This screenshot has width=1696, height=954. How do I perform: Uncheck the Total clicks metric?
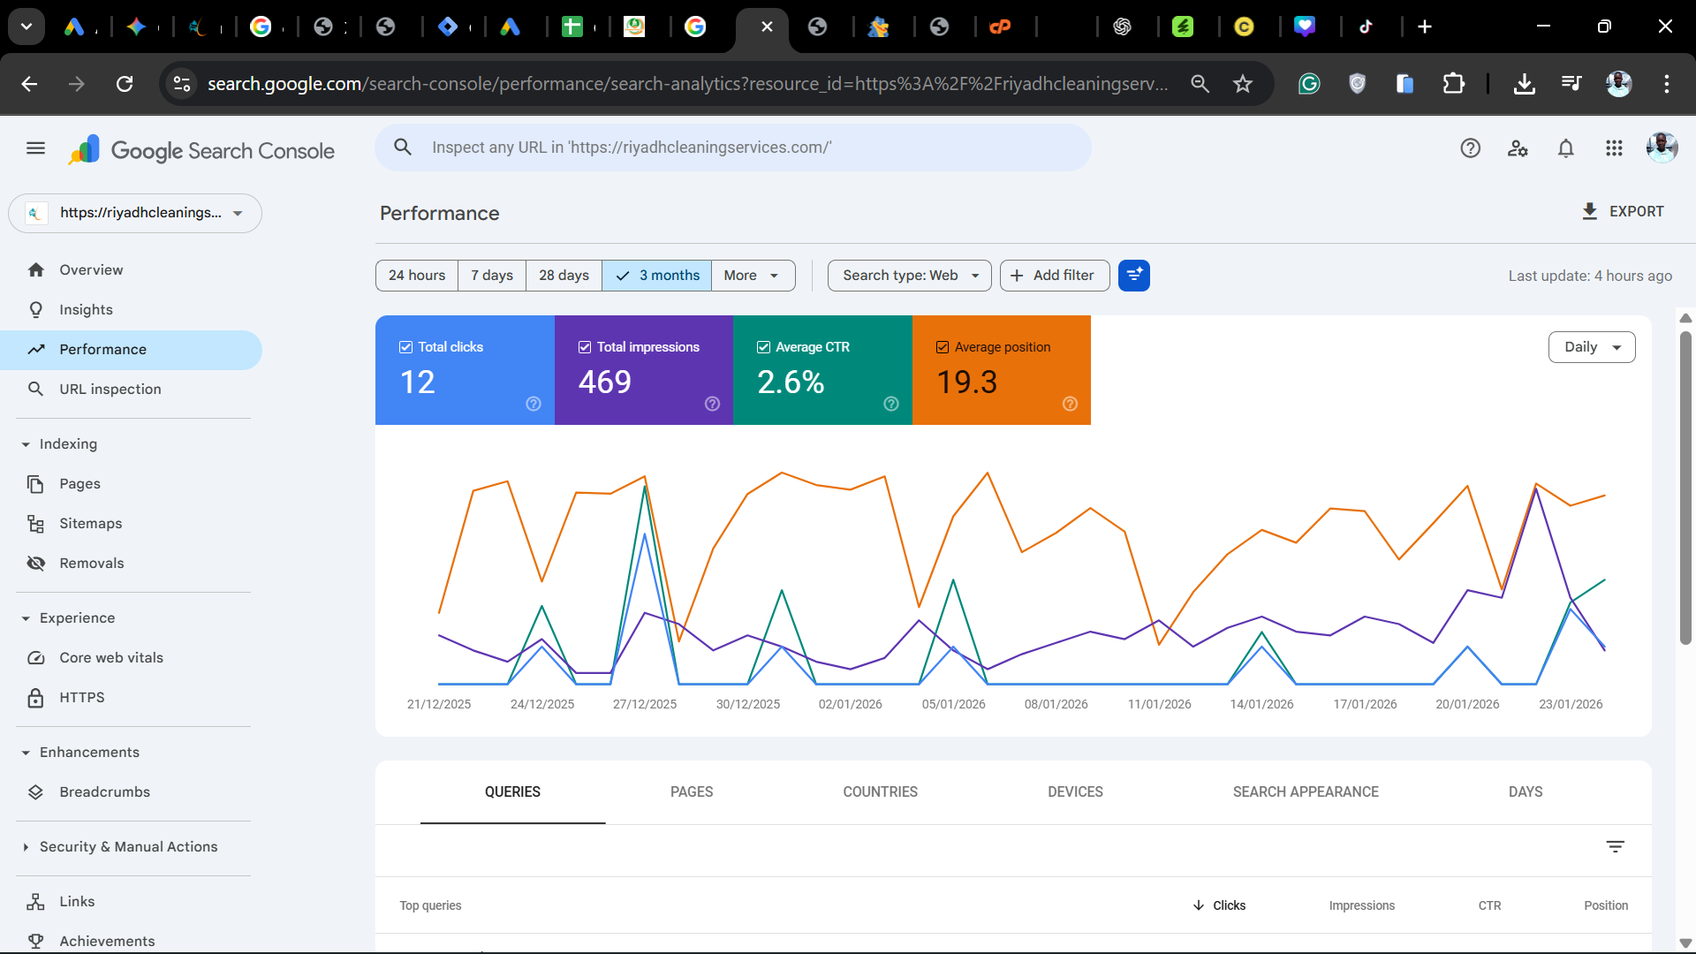point(406,346)
